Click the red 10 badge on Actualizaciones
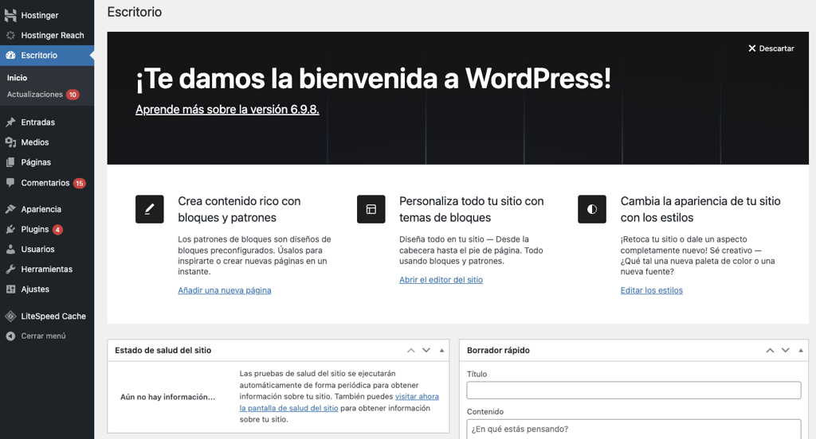The image size is (816, 439). tap(73, 95)
